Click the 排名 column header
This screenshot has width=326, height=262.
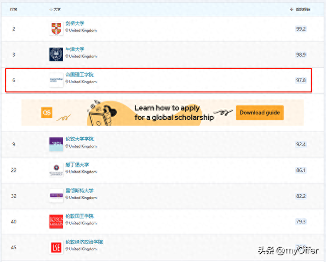(x=14, y=9)
